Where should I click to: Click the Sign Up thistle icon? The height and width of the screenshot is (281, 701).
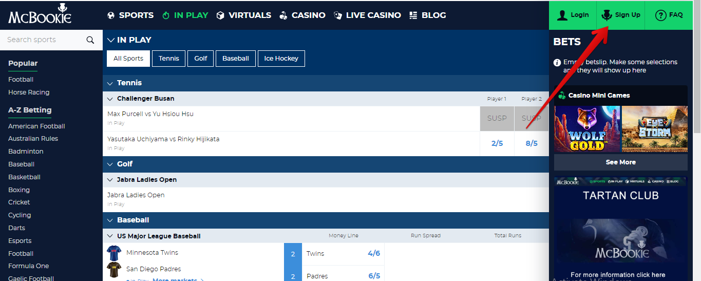607,15
